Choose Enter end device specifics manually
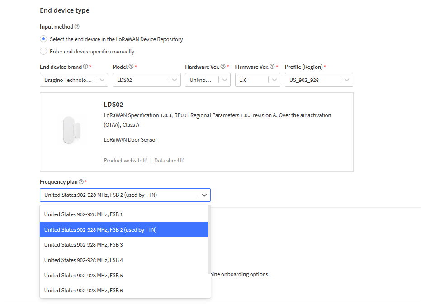 pos(43,51)
